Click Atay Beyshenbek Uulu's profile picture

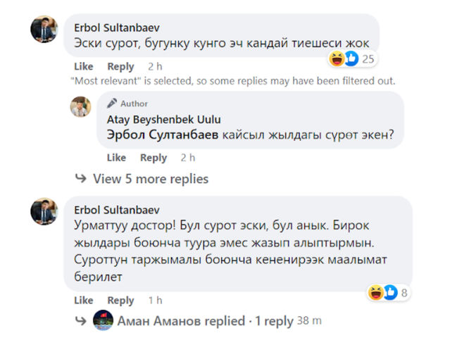(81, 106)
